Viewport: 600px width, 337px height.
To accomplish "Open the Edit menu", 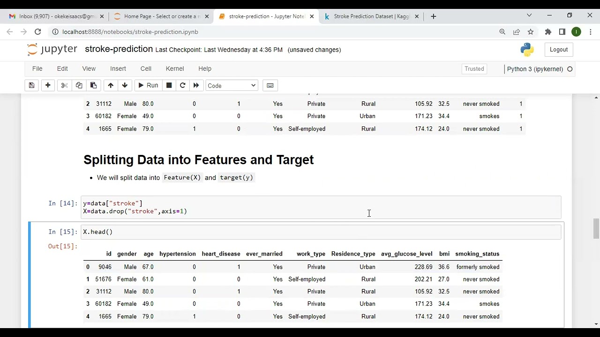I will 62,68.
